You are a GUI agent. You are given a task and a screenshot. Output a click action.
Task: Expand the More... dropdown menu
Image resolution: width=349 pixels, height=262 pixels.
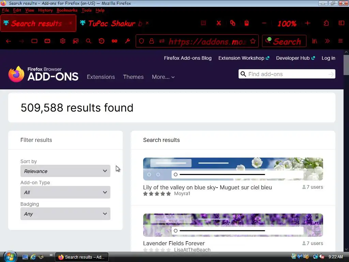163,77
